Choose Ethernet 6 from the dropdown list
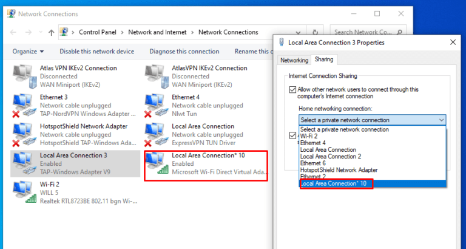466x249 pixels. [373, 163]
